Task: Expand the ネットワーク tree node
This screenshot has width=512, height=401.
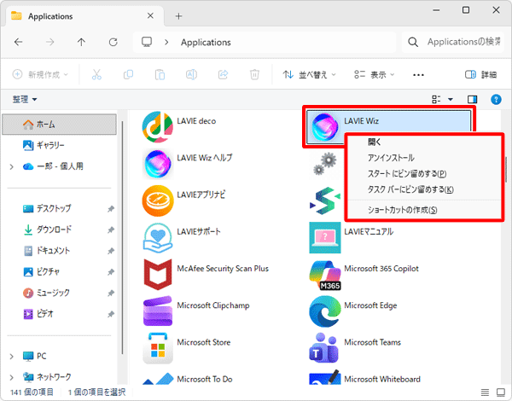Action: (12, 377)
